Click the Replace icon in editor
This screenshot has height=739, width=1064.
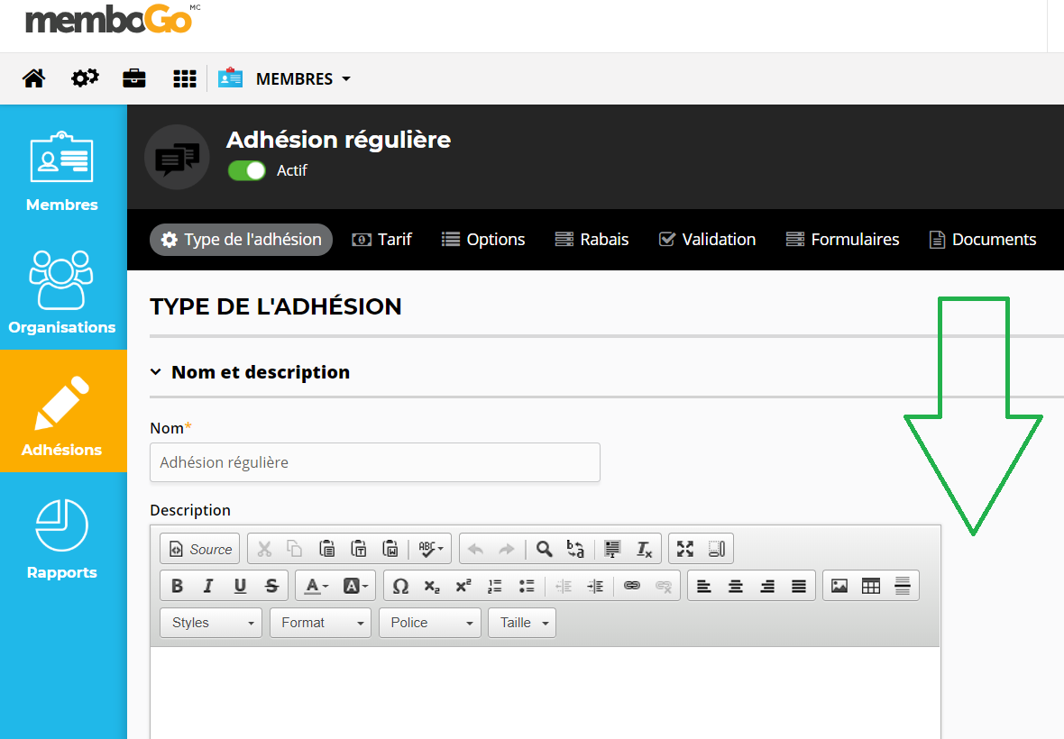coord(575,549)
